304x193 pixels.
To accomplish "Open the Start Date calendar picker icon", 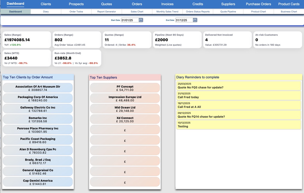I will 141,20.
